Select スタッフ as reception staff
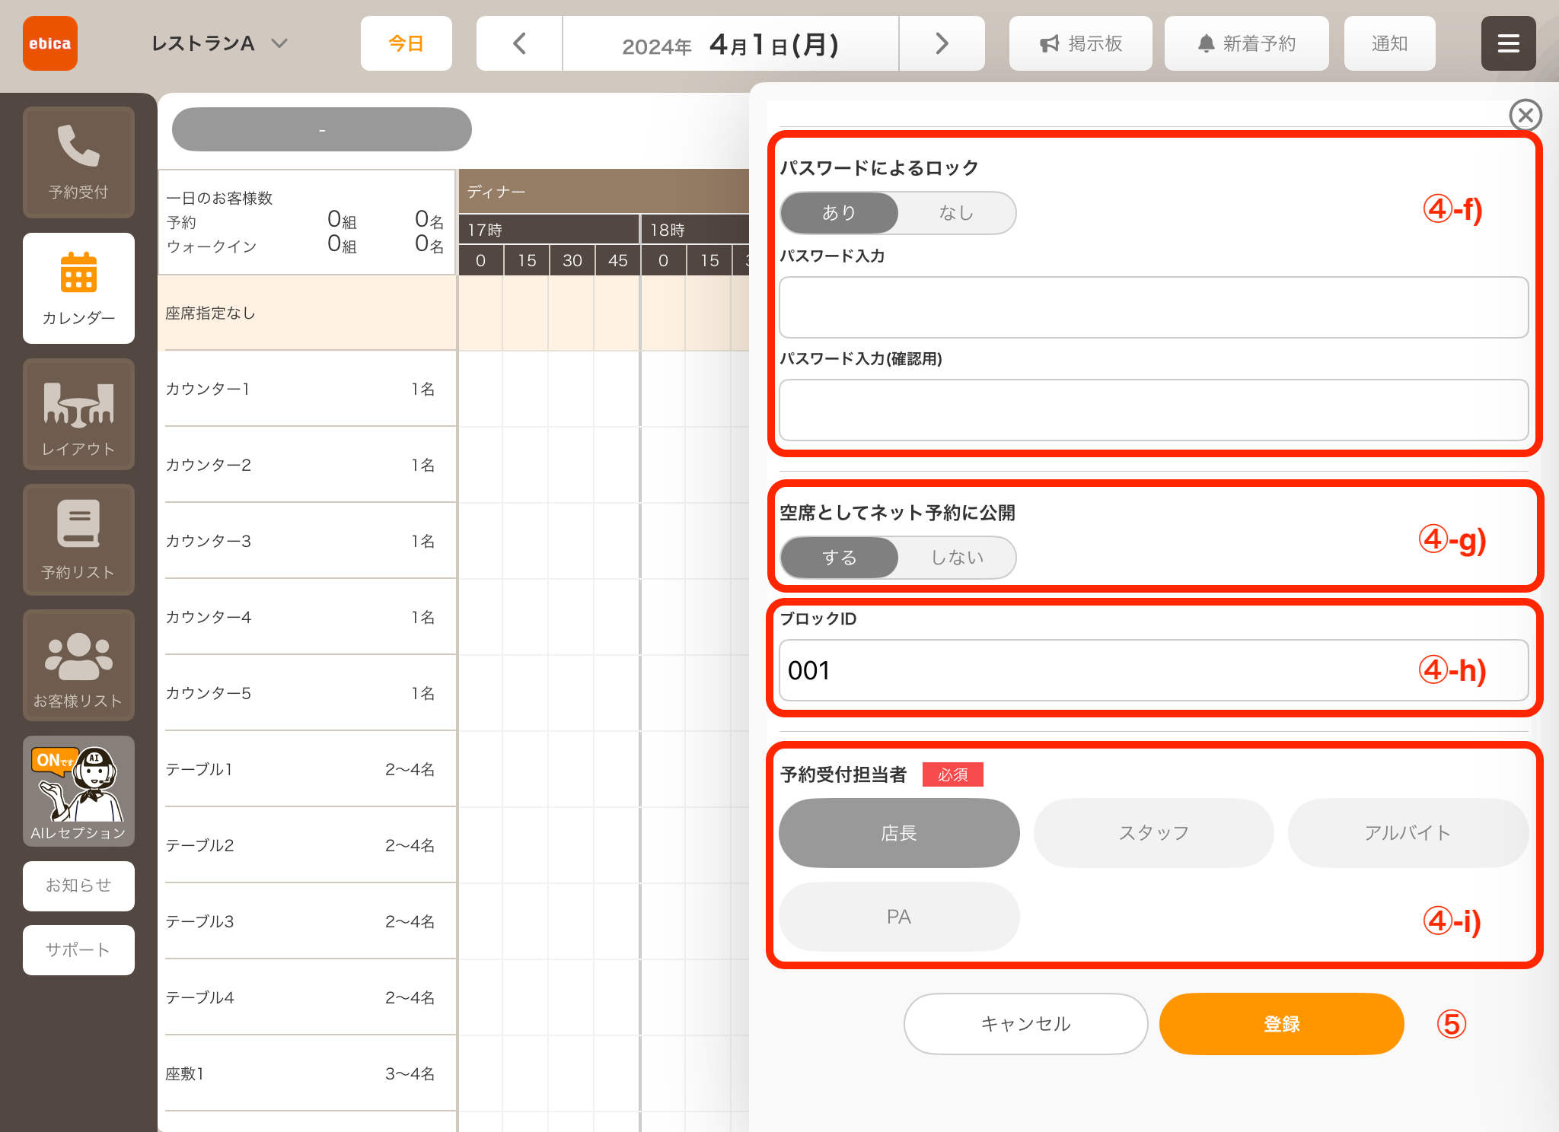The image size is (1559, 1132). (1153, 833)
